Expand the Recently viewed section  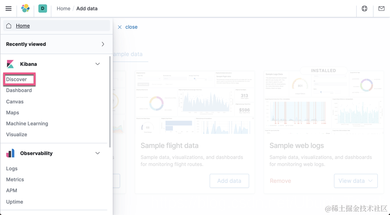pos(56,44)
